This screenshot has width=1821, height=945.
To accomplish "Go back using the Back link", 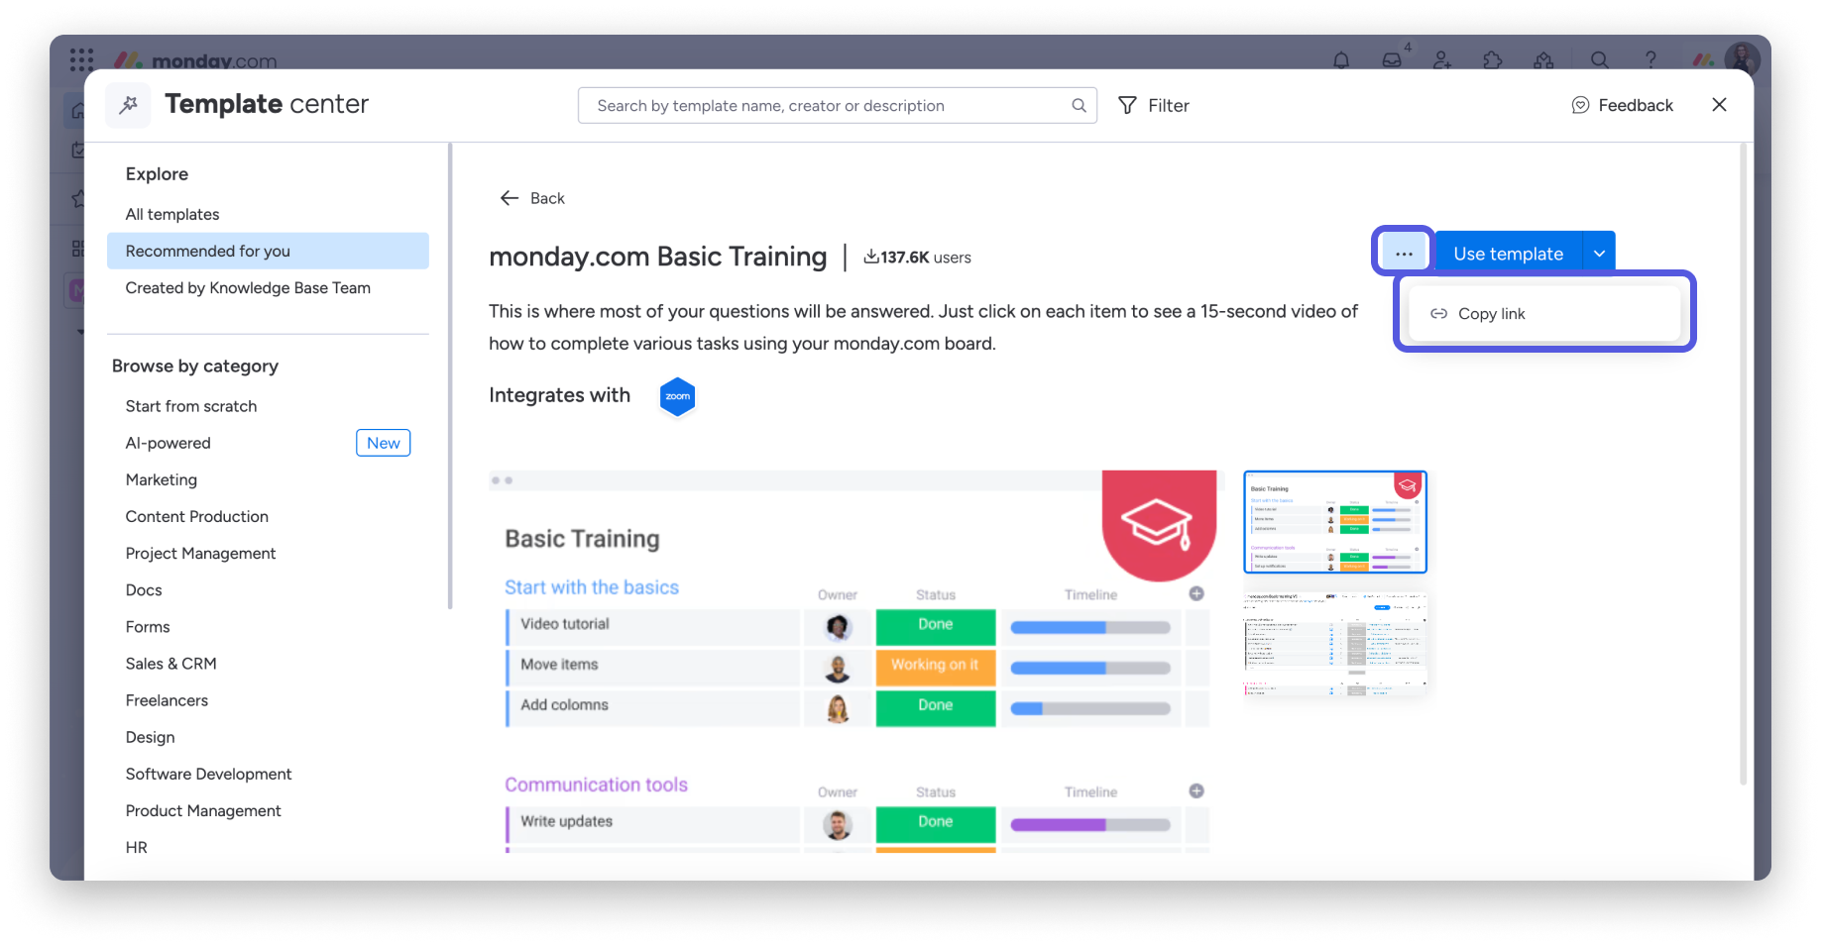I will coord(533,198).
